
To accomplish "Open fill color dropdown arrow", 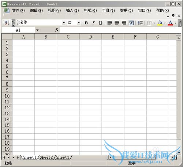I will [x=165, y=23].
